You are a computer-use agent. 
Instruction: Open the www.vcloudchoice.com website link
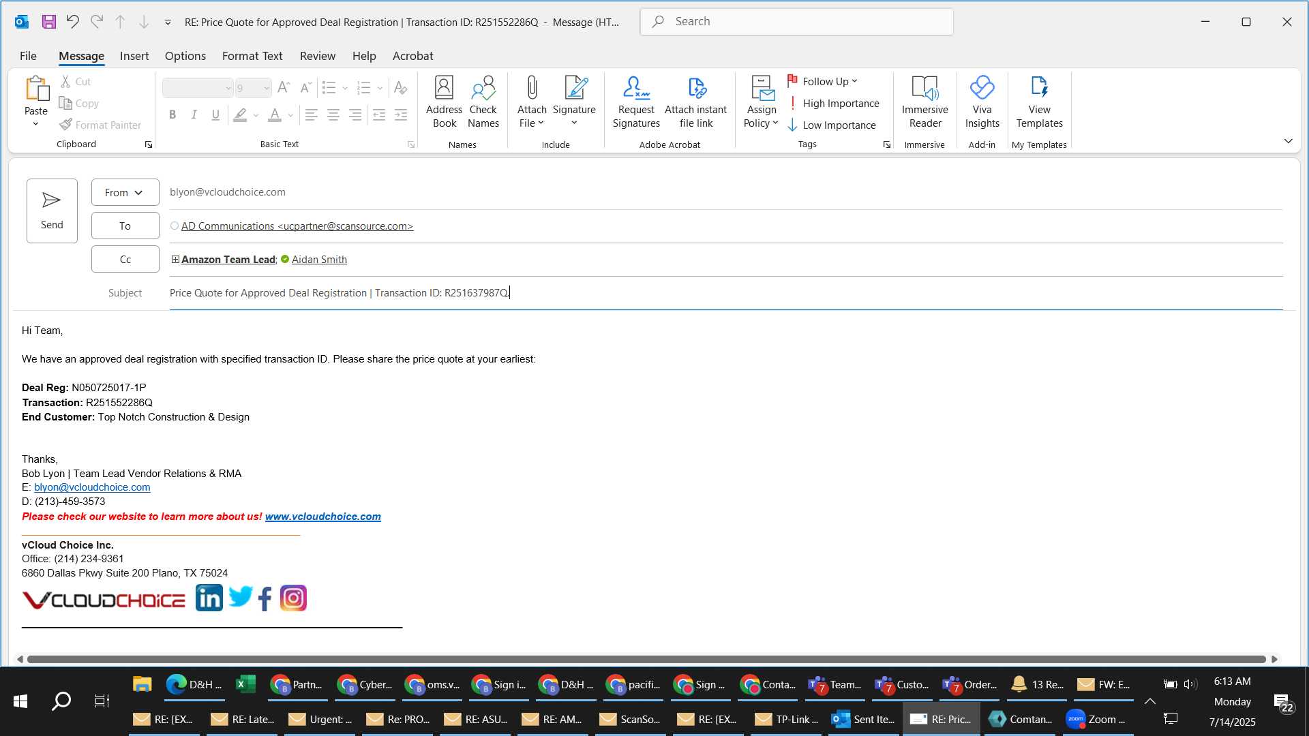(x=323, y=517)
